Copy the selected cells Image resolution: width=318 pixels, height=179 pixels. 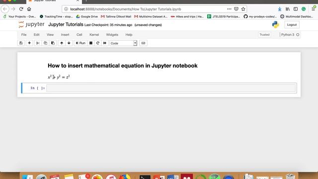(45, 43)
